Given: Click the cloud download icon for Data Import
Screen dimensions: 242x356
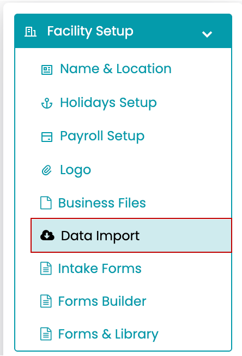Looking at the screenshot, I should (x=47, y=235).
